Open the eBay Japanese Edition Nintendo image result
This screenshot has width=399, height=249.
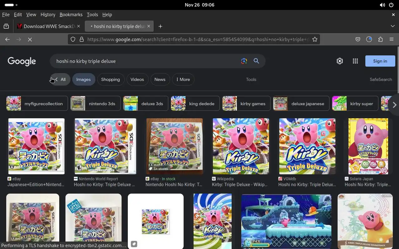click(x=36, y=146)
